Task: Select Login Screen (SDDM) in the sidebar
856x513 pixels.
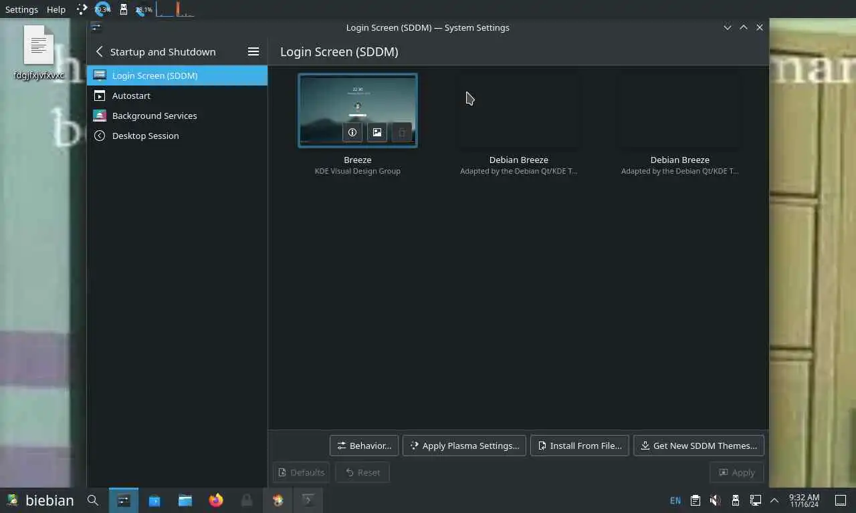Action: (177, 75)
